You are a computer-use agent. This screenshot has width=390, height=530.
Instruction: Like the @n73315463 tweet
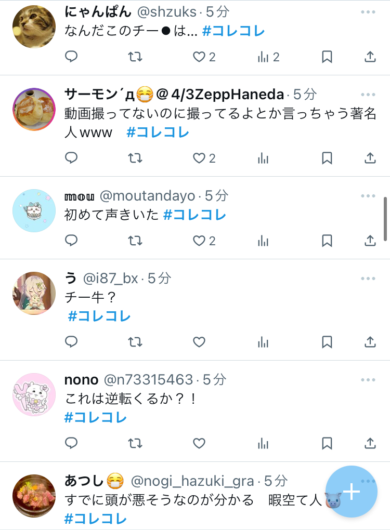199,443
